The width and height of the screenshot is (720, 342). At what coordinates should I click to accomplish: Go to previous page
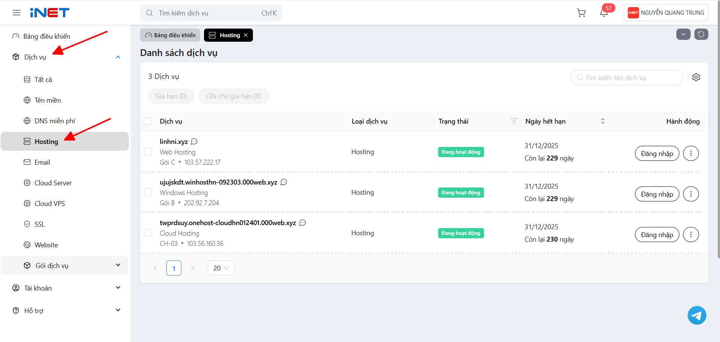coord(155,268)
